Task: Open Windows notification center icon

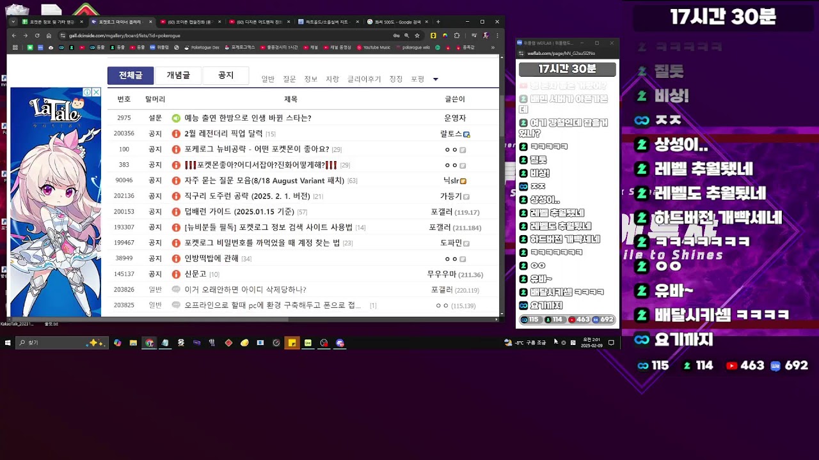Action: [611, 343]
